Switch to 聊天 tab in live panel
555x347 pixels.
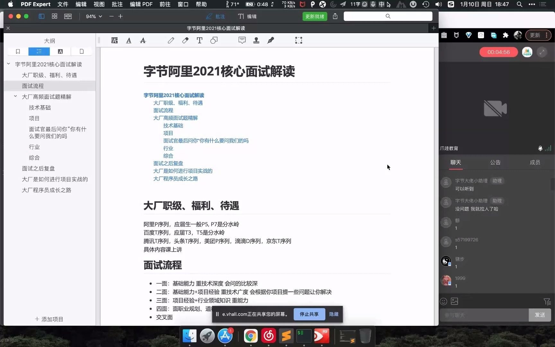pos(455,163)
